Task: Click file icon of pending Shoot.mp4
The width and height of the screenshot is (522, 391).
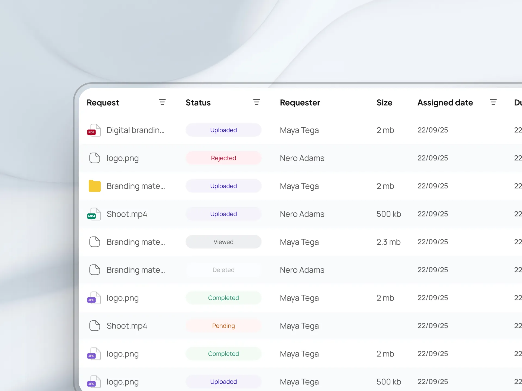Action: click(95, 326)
